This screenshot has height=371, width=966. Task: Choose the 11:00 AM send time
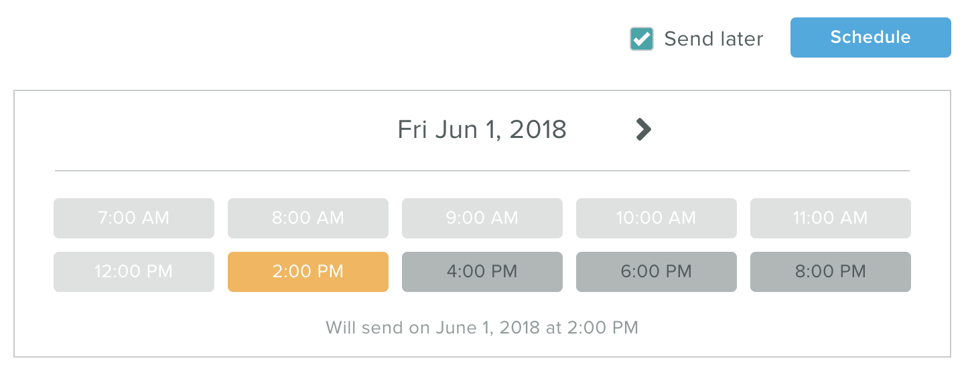pos(831,218)
